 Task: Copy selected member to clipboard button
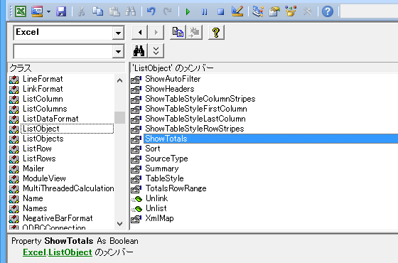(x=178, y=32)
